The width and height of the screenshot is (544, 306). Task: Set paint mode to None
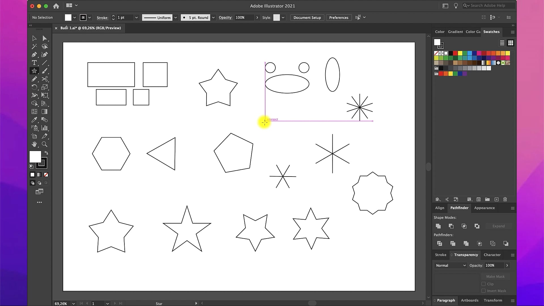(46, 175)
